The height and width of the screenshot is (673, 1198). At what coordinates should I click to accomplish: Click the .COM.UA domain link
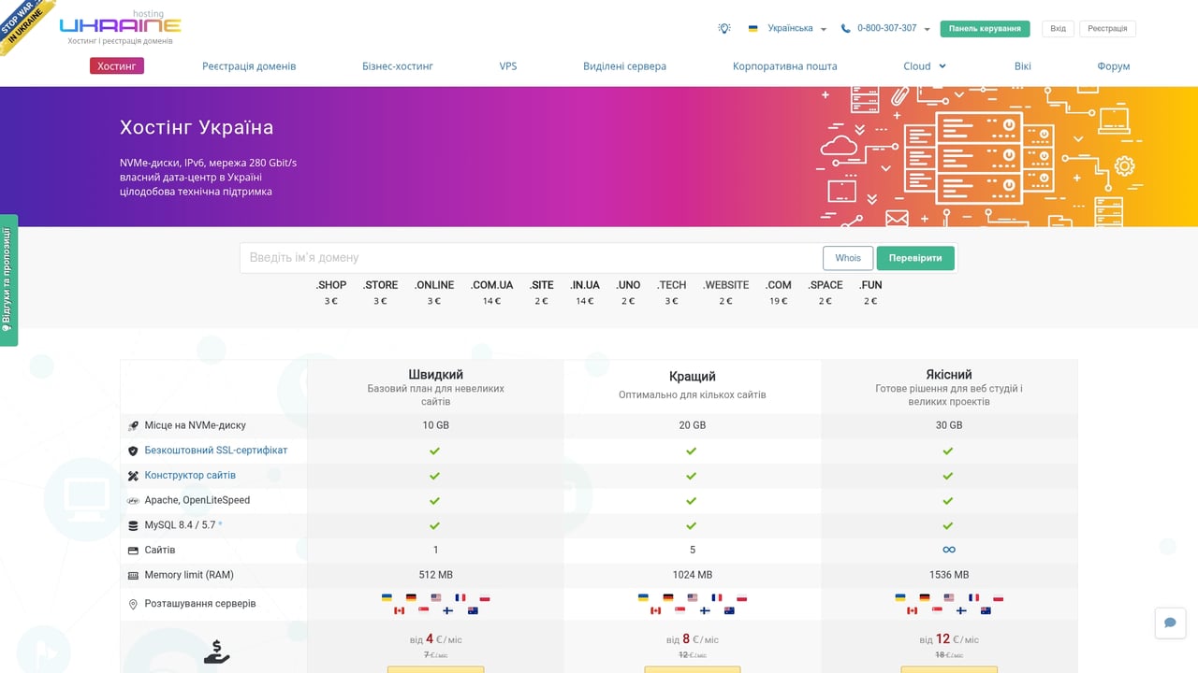click(491, 285)
